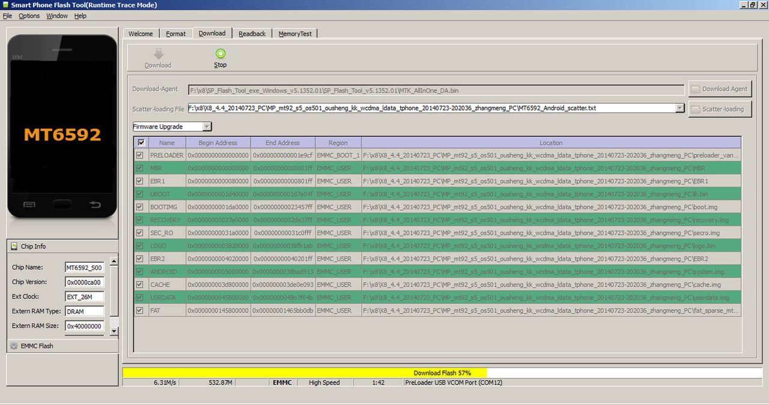The image size is (769, 405).
Task: Uncheck the USRDATA row checkbox
Action: tap(140, 297)
